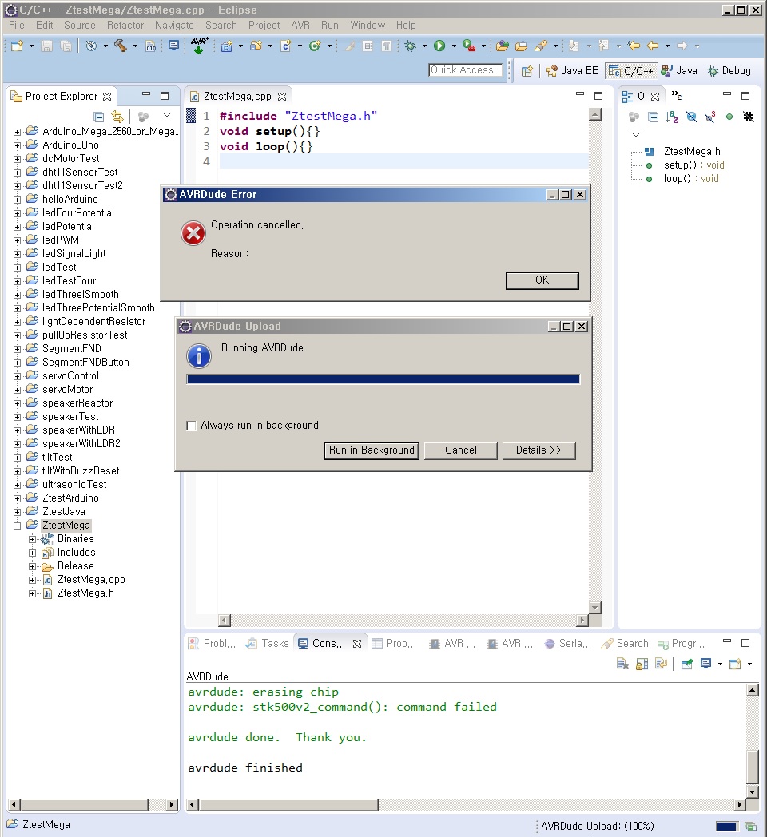Switch to the Java EE perspective
The height and width of the screenshot is (837, 767).
[x=572, y=71]
